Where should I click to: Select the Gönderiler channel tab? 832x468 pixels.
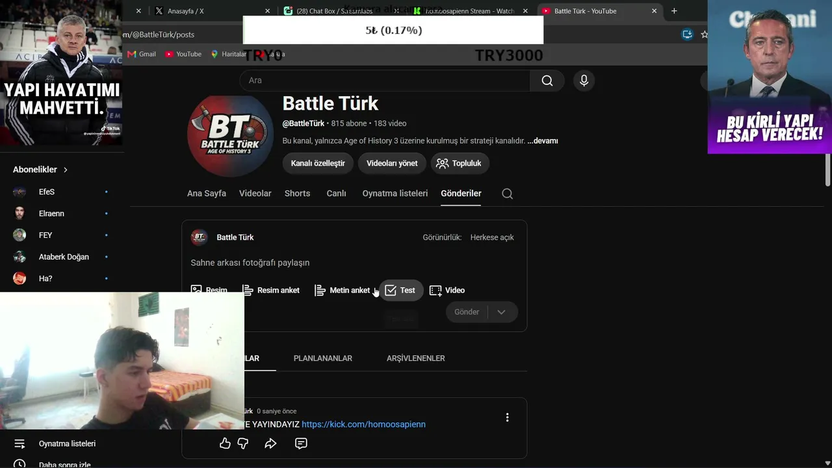[461, 193]
